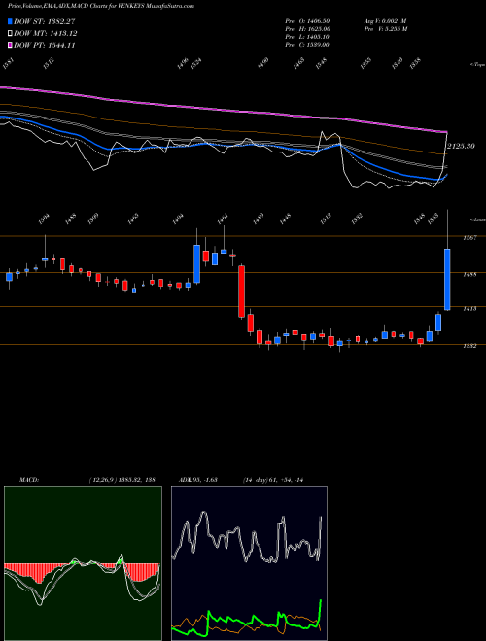Viewport: 486px width, 641px height.
Task: Select the "DOW ST: 1352.27" label
Action: pyautogui.click(x=44, y=21)
